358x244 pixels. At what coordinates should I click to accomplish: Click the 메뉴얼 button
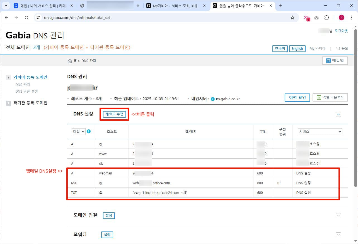point(335,61)
